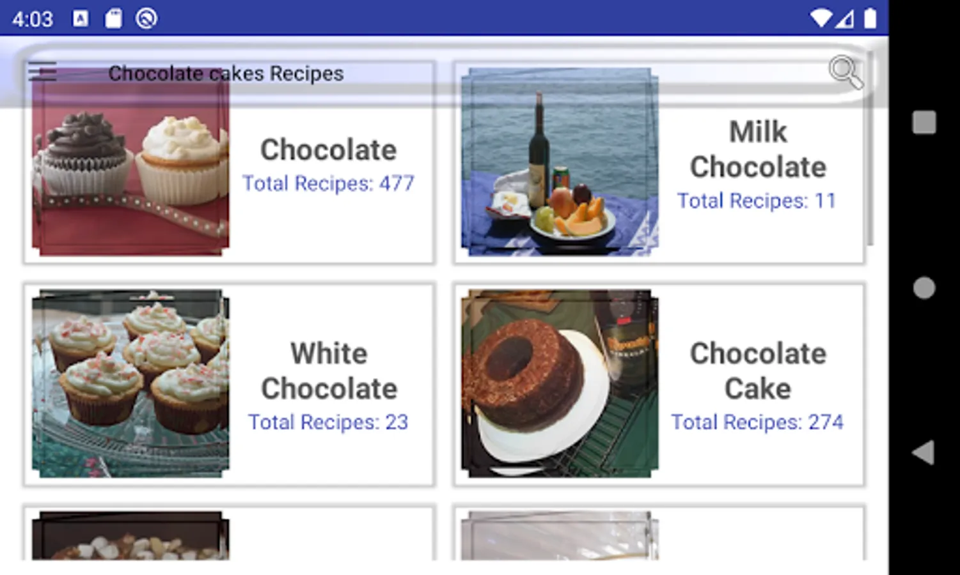
Task: Select the Chocolate category title
Action: (329, 150)
